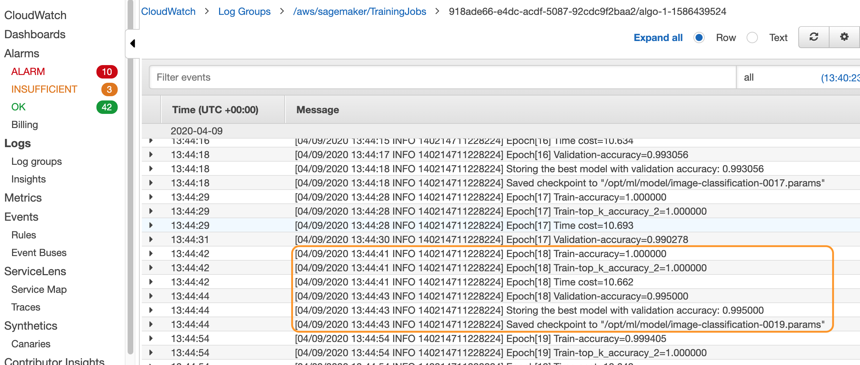Open /aws/sagemaker/TrainingJobs breadcrumb link

[x=359, y=11]
